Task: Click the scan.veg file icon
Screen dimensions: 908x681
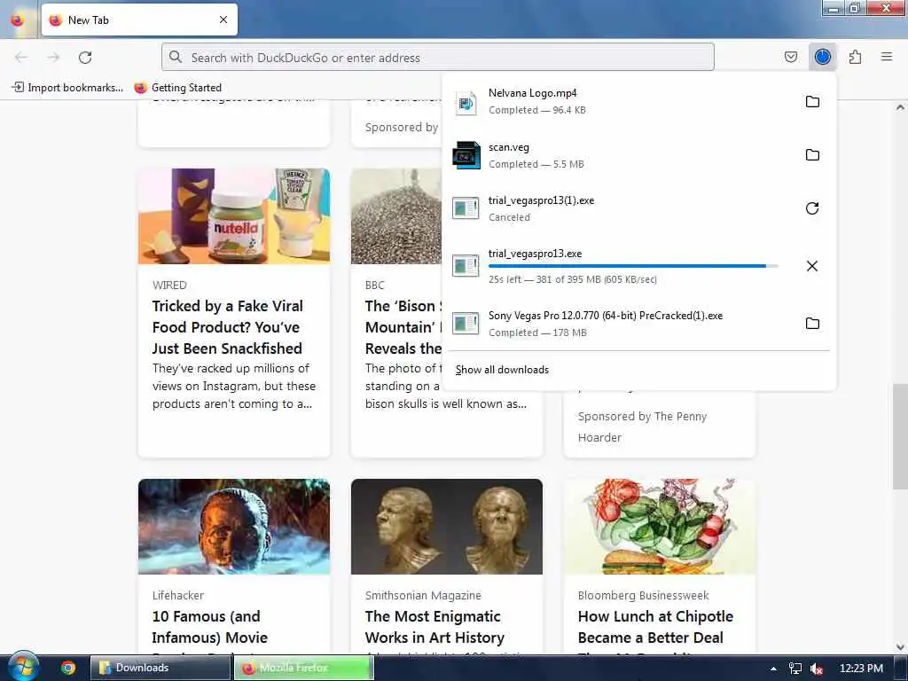Action: coord(466,155)
